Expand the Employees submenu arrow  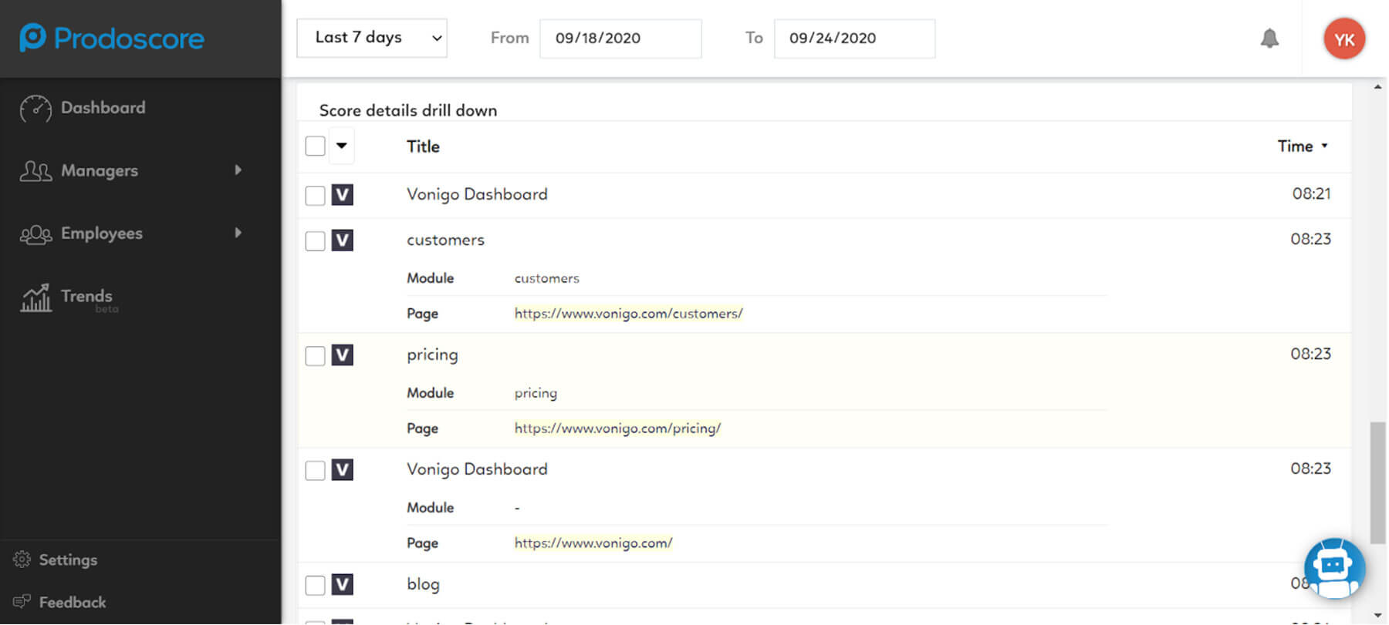coord(238,233)
